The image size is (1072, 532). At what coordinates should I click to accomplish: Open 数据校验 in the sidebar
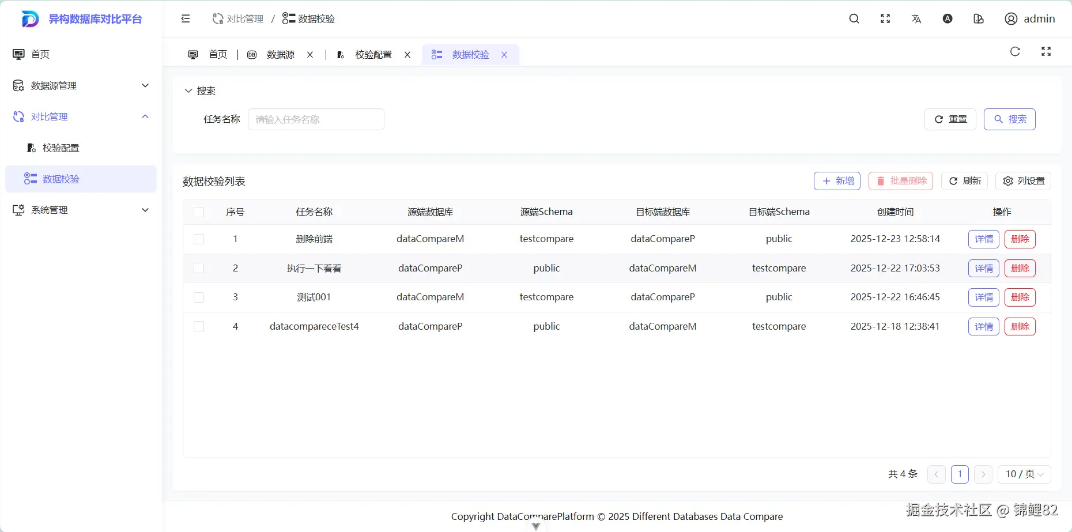81,179
